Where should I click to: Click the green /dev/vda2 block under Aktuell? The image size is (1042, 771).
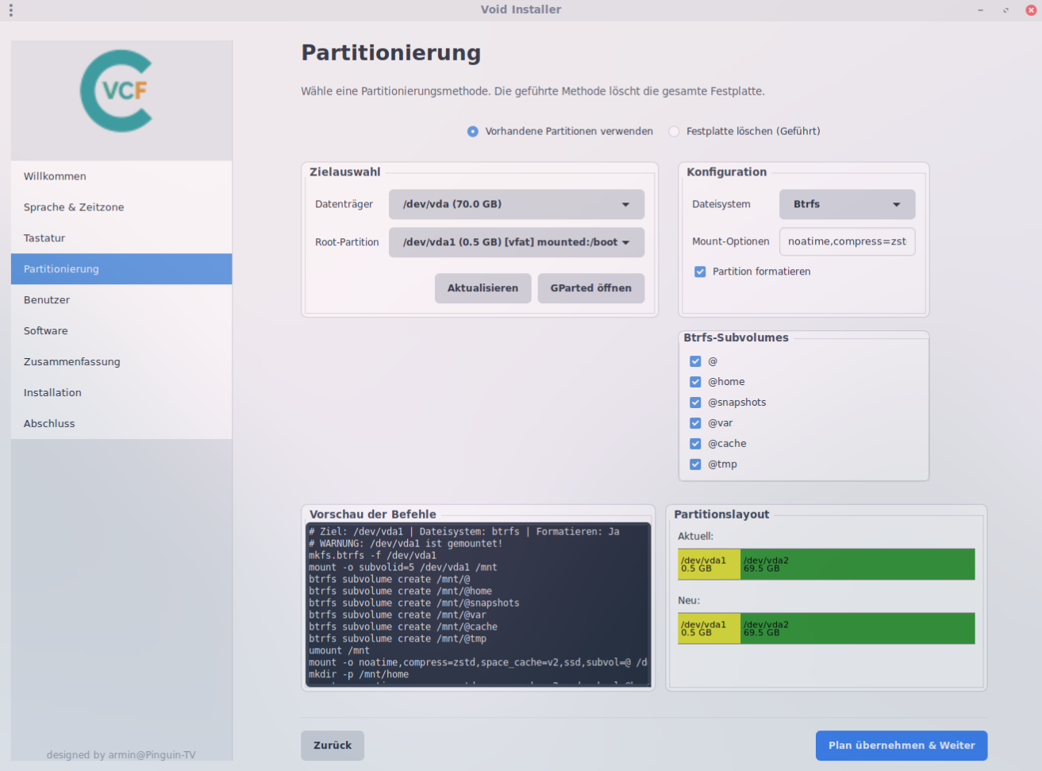pyautogui.click(x=857, y=565)
